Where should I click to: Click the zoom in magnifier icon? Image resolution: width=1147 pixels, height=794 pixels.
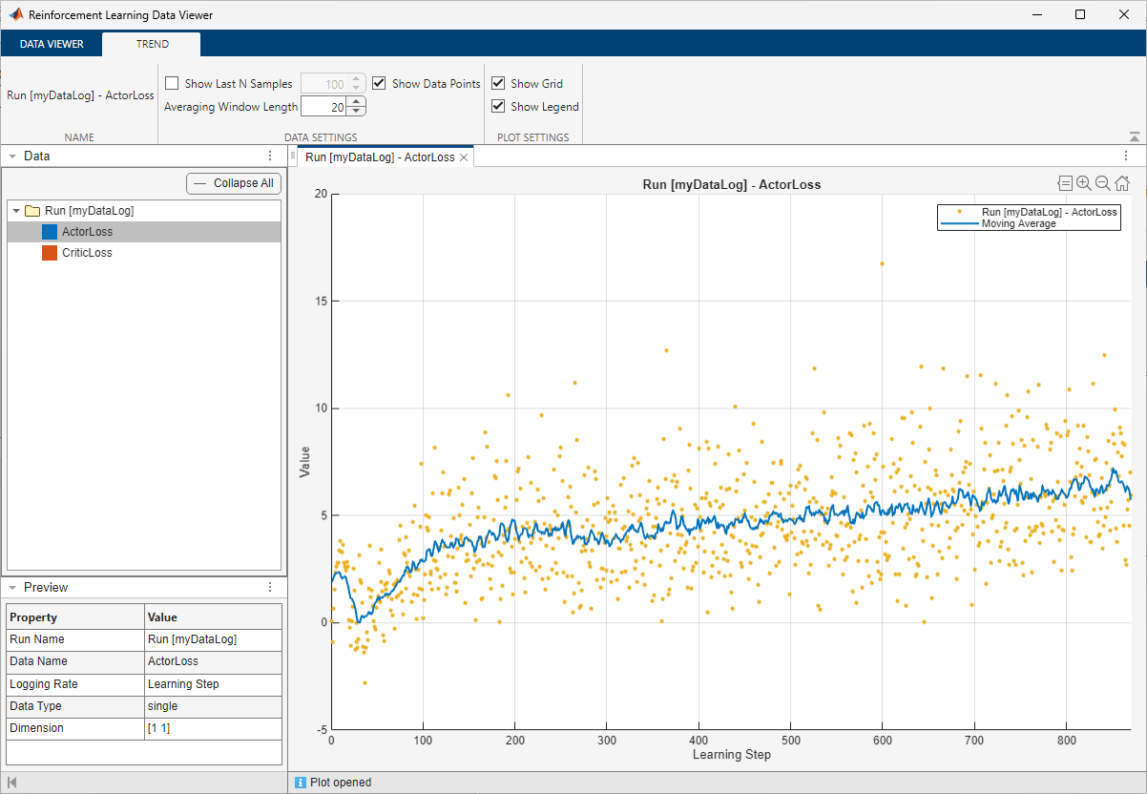click(x=1084, y=183)
